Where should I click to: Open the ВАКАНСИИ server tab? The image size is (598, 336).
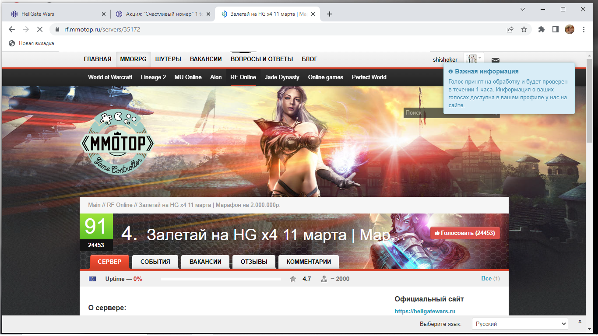click(205, 262)
